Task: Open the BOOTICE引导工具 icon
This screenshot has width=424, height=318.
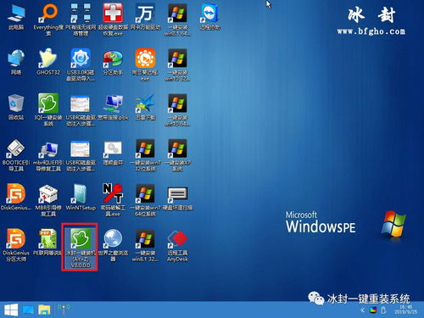Action: point(16,155)
